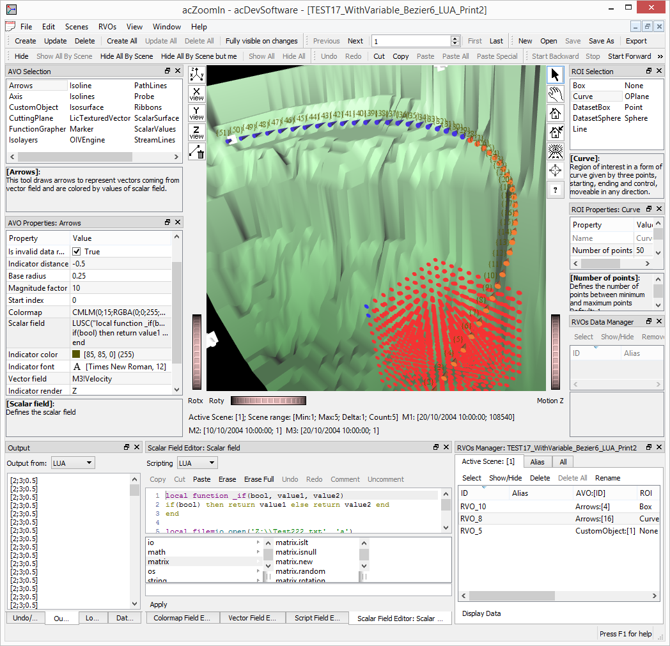Switch to the Z view

197,132
